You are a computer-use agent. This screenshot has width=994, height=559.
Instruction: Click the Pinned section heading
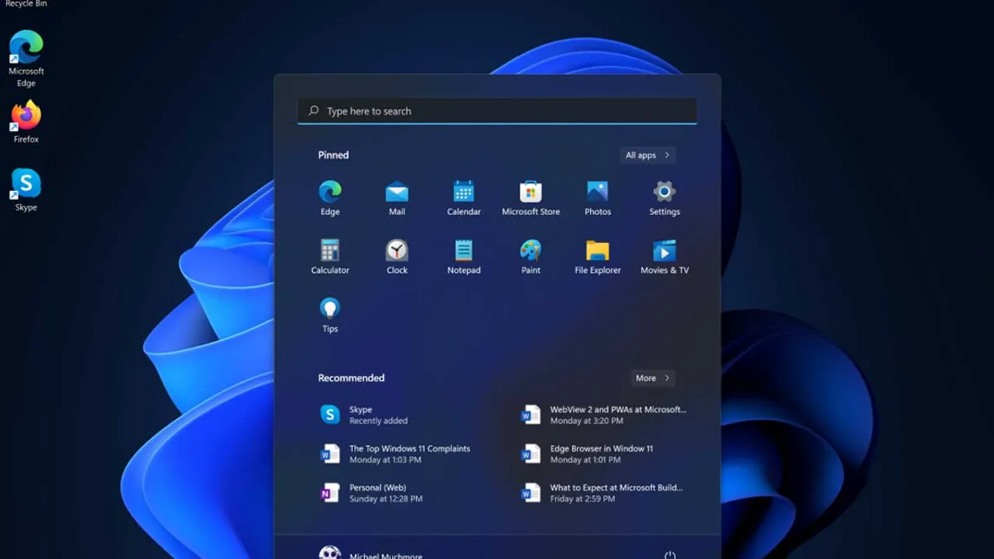[x=333, y=155]
